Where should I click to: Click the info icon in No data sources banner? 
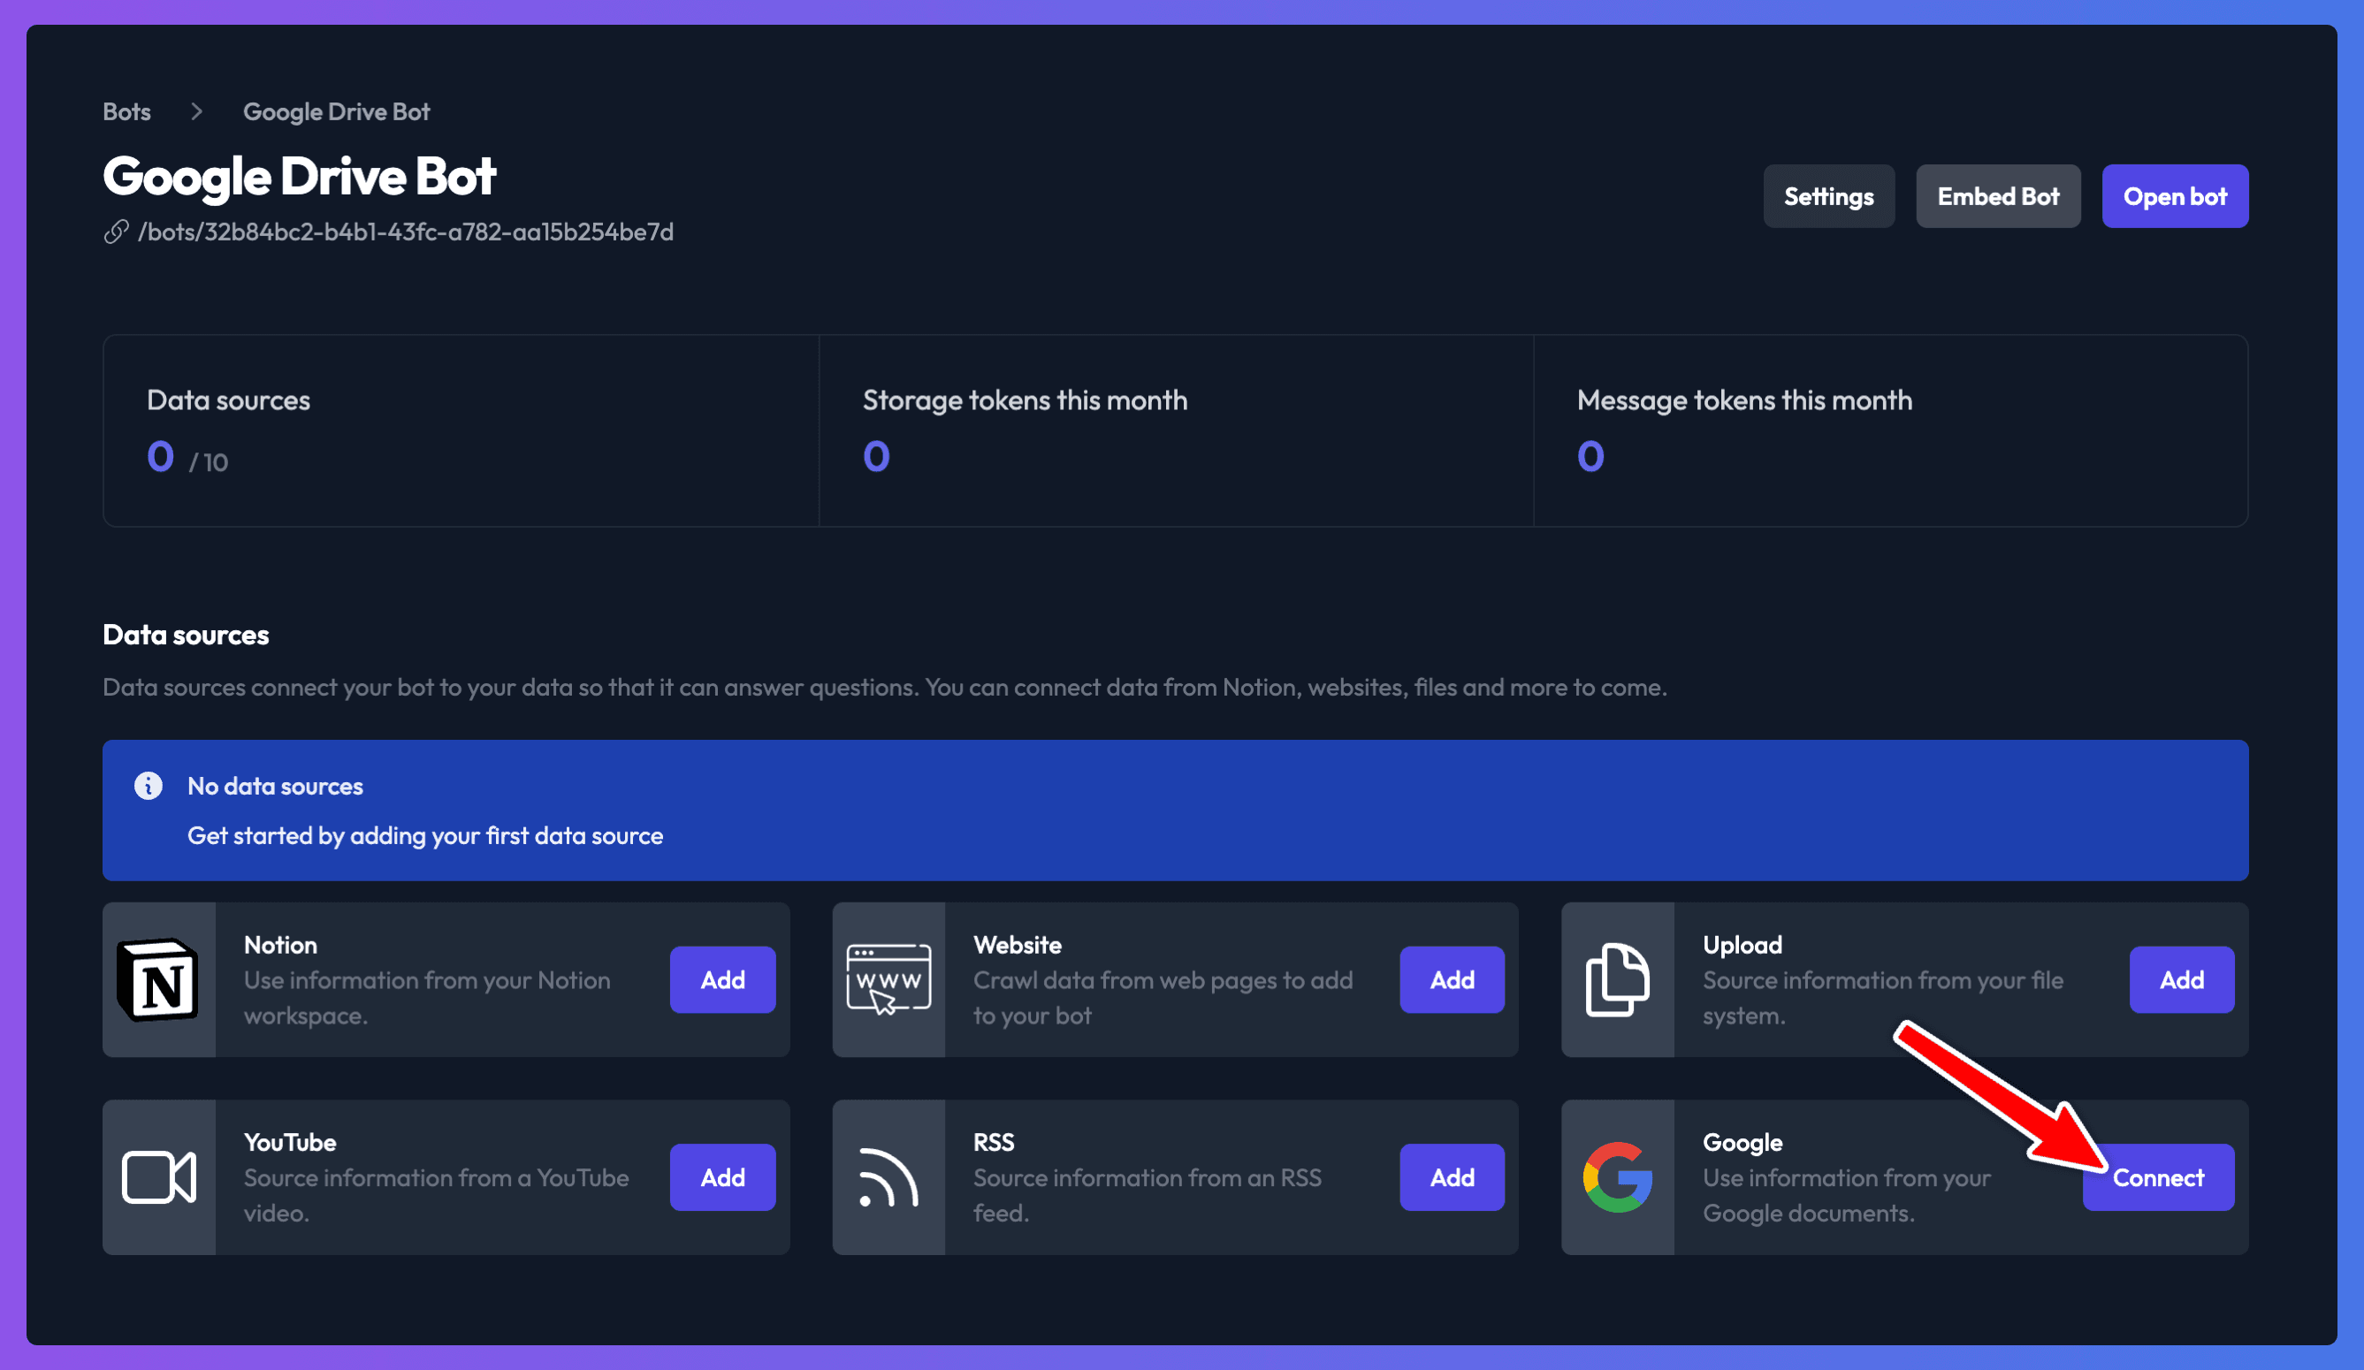149,786
